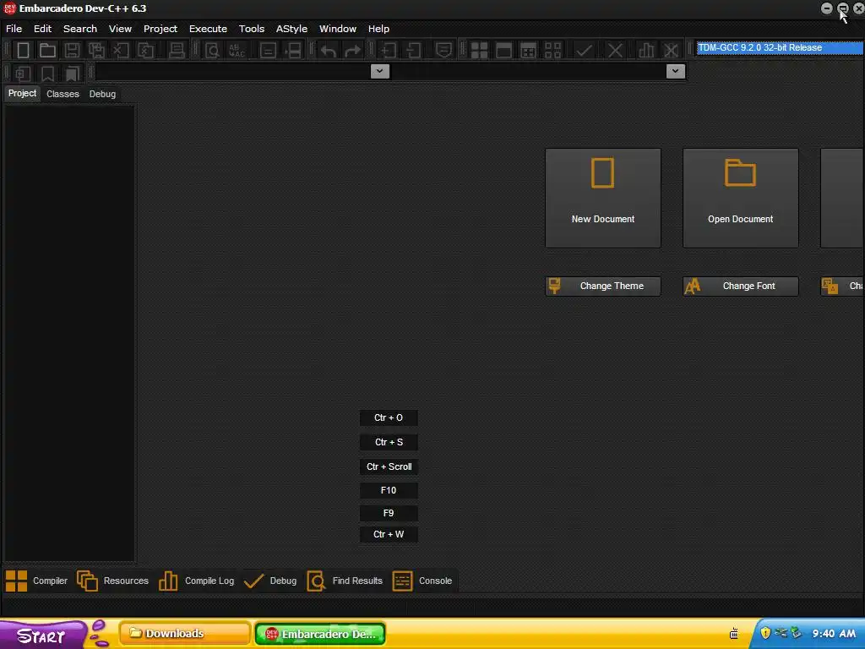
Task: Click the Open file folder toolbar icon
Action: click(47, 50)
